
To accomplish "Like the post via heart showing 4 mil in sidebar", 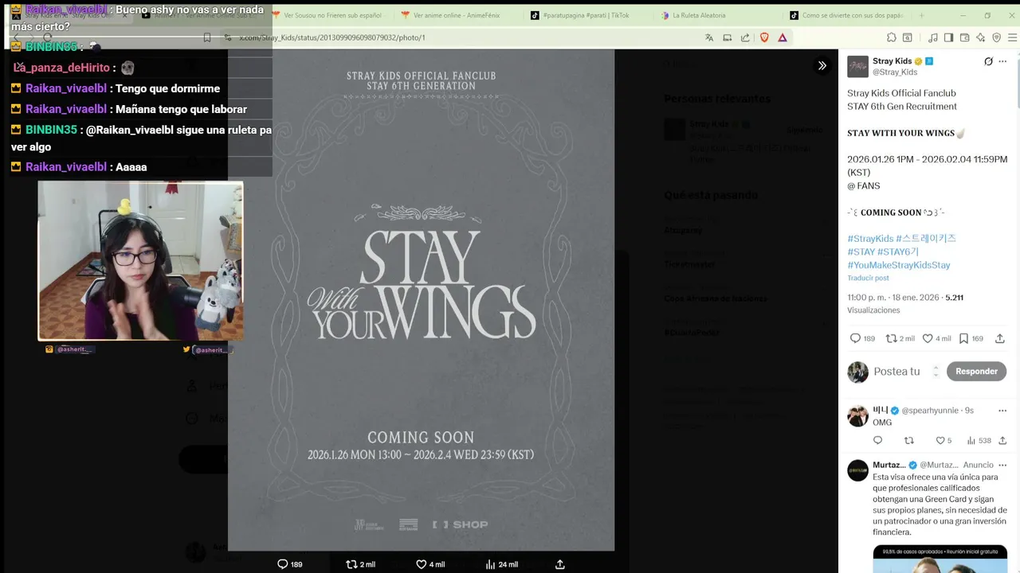I will click(928, 338).
